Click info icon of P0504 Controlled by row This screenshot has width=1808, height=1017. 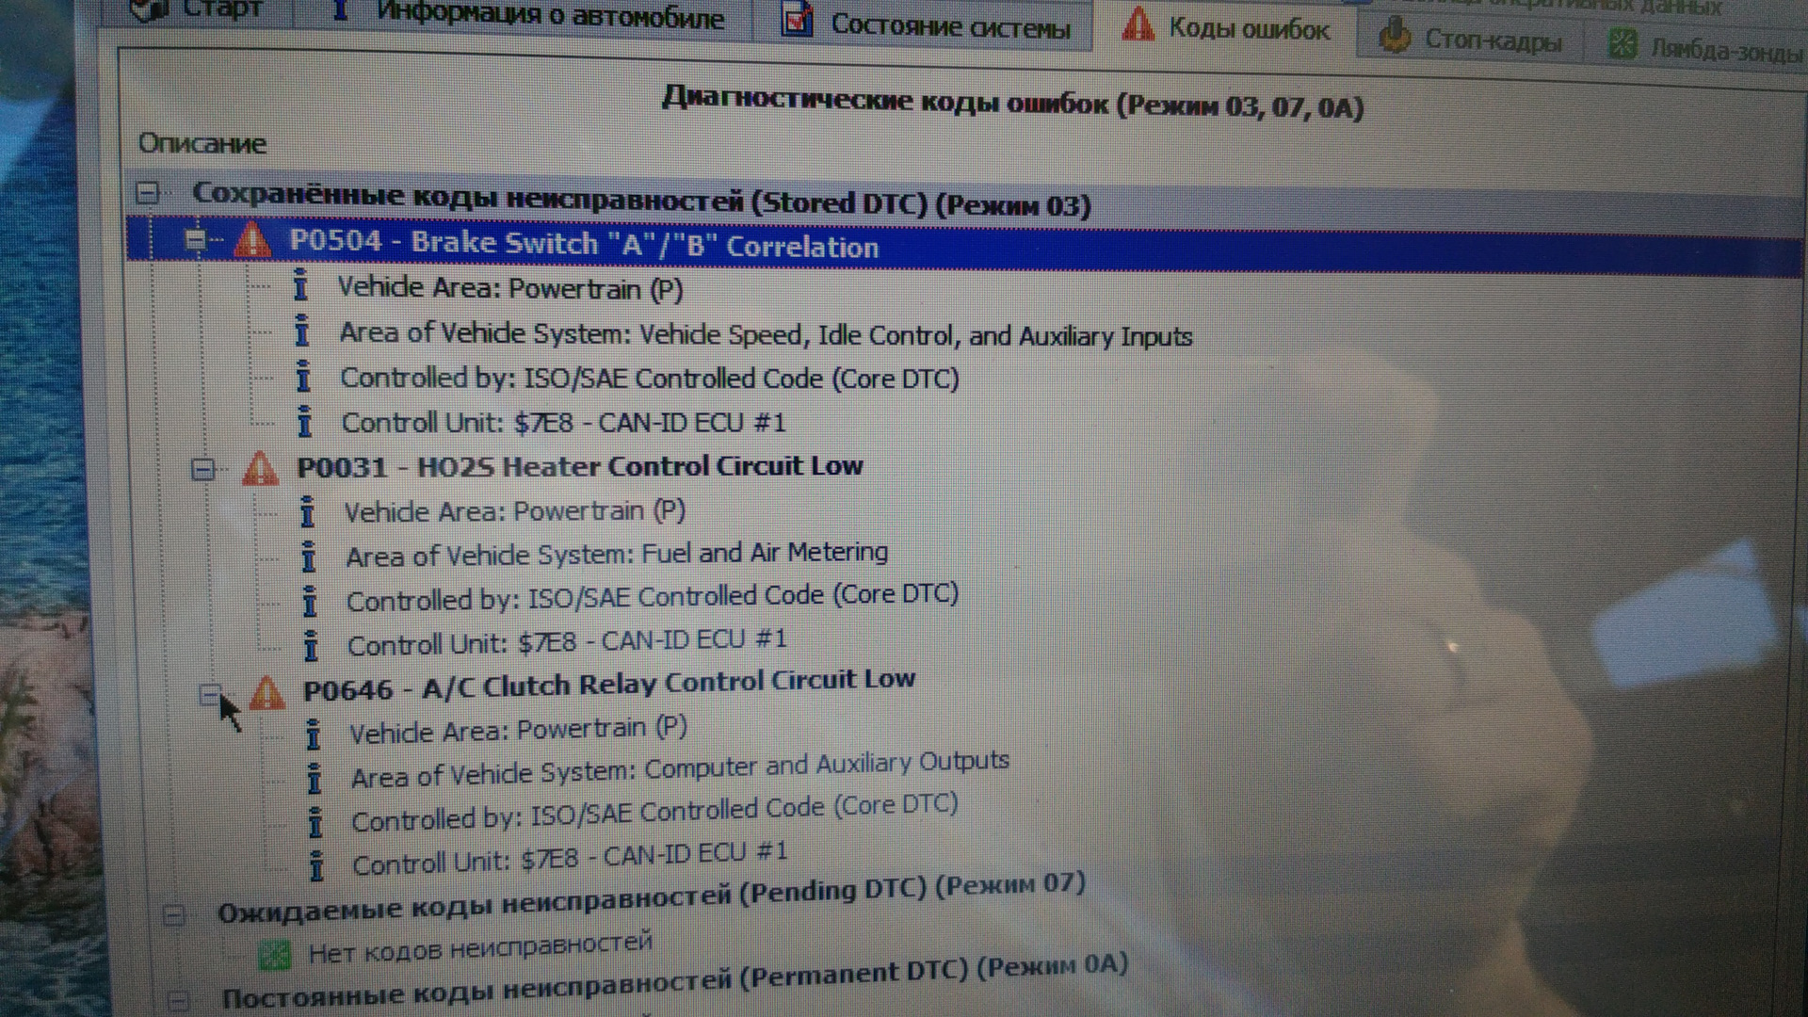[302, 376]
